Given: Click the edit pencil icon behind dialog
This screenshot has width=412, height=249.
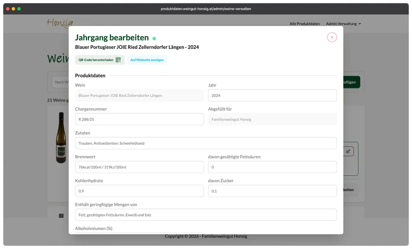Looking at the screenshot, I should tap(348, 151).
